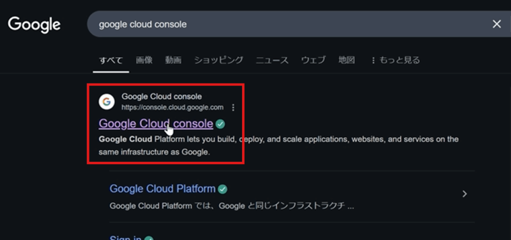Click the vertical dots icon before もっと見る

point(373,60)
